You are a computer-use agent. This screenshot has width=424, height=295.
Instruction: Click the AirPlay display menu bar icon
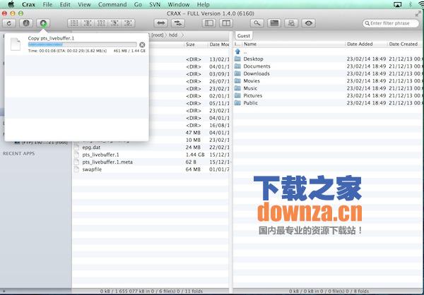coord(397,5)
